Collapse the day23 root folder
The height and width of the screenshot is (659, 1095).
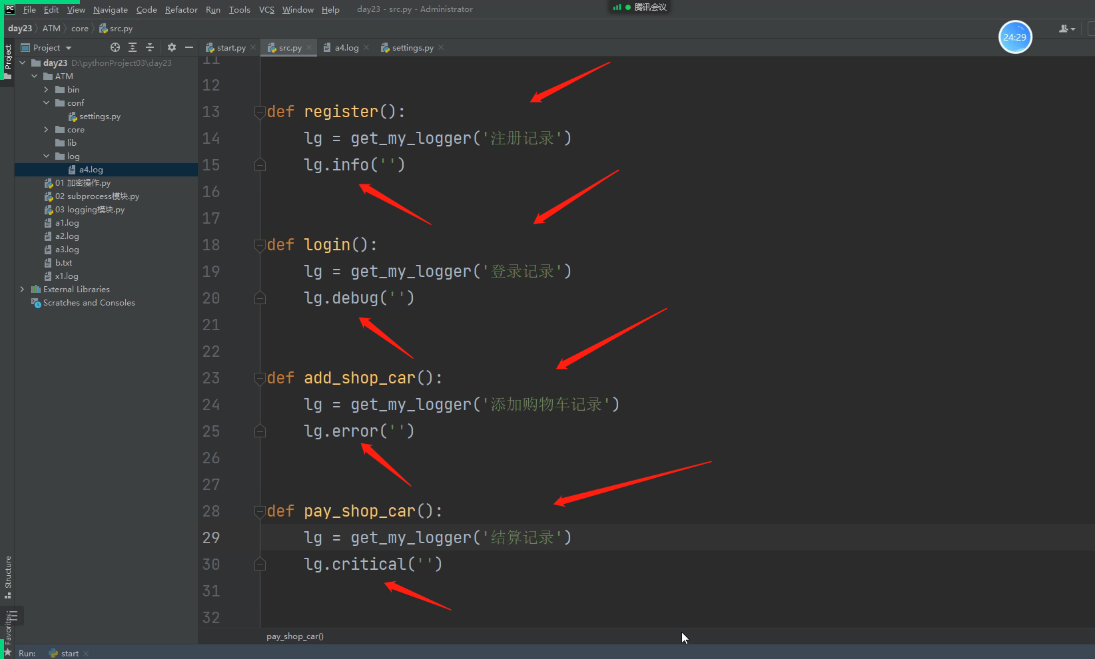click(23, 63)
